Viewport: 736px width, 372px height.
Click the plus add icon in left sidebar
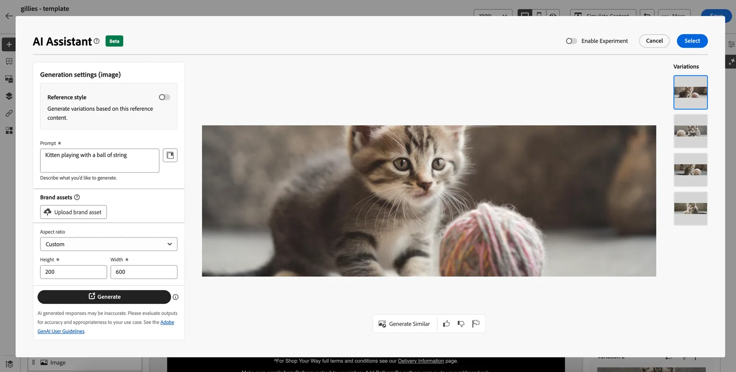tap(9, 44)
